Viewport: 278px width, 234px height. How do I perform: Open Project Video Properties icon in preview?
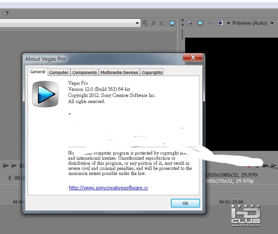pyautogui.click(x=189, y=23)
